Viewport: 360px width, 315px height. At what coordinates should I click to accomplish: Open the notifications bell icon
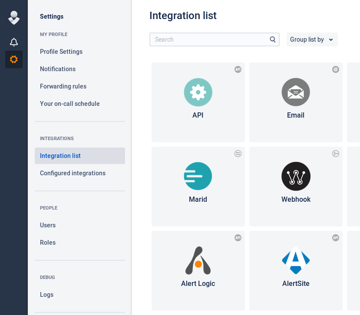[14, 42]
